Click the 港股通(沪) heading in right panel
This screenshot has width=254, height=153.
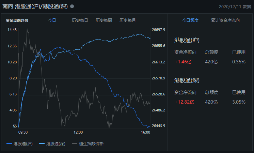click(187, 40)
